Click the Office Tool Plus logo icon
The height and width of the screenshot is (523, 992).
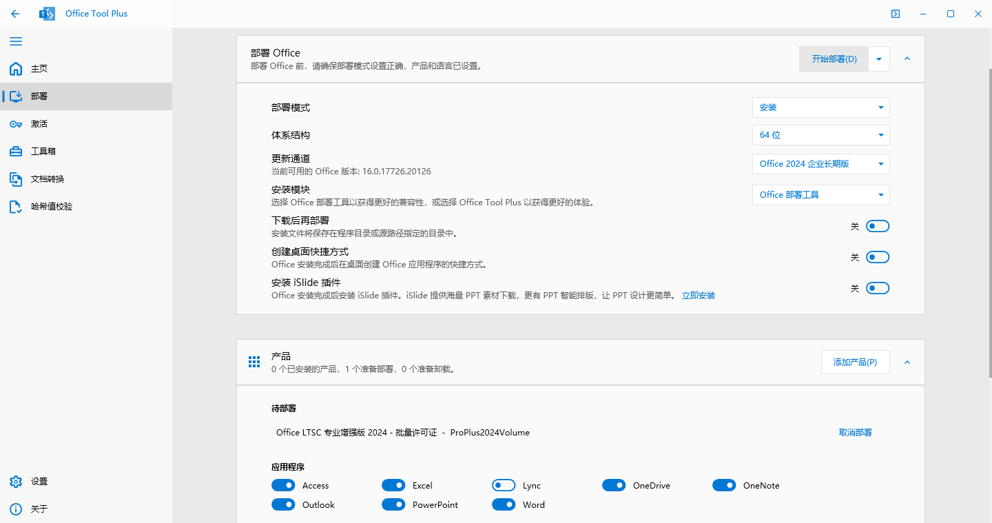point(47,14)
